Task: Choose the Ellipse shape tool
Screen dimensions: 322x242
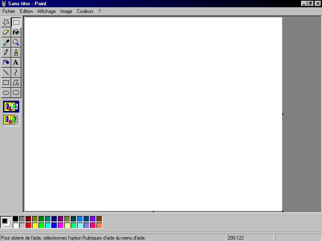Action: tap(6, 93)
